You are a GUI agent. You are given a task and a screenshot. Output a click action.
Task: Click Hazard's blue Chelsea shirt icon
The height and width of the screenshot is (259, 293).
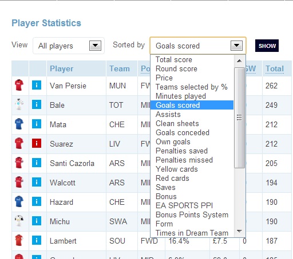point(19,201)
